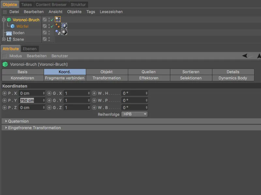This screenshot has width=261, height=195.
Task: Click the Würfel cube object icon
Action: [x=12, y=26]
